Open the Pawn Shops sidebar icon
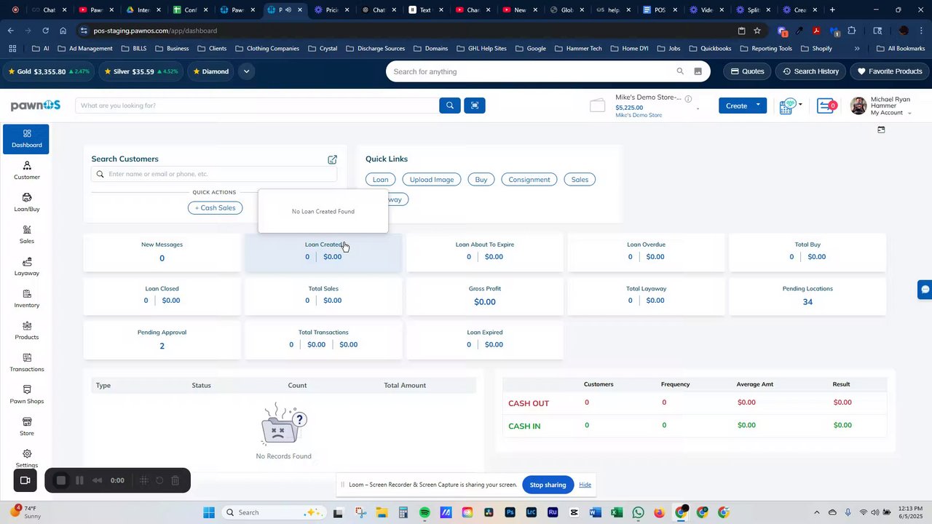The image size is (932, 524). pyautogui.click(x=27, y=394)
